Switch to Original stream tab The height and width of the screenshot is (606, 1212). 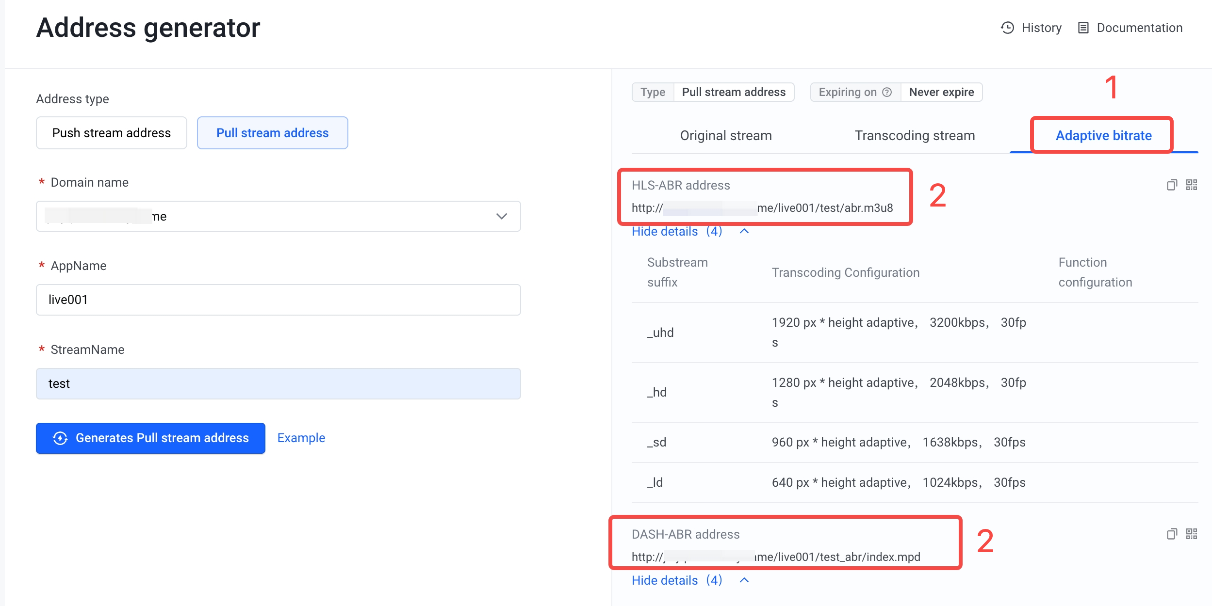725,136
